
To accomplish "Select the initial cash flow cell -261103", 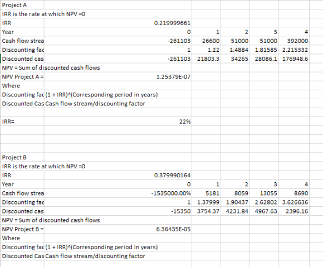I will pos(118,41).
